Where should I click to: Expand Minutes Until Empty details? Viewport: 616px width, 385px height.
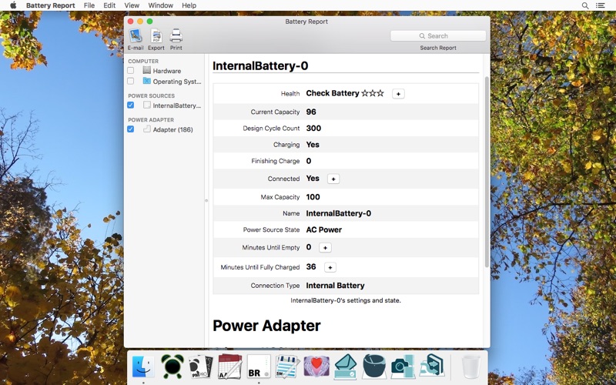[325, 247]
